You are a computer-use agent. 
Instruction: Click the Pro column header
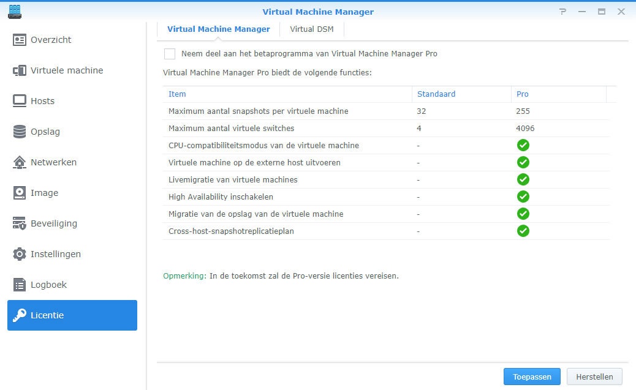click(559, 94)
